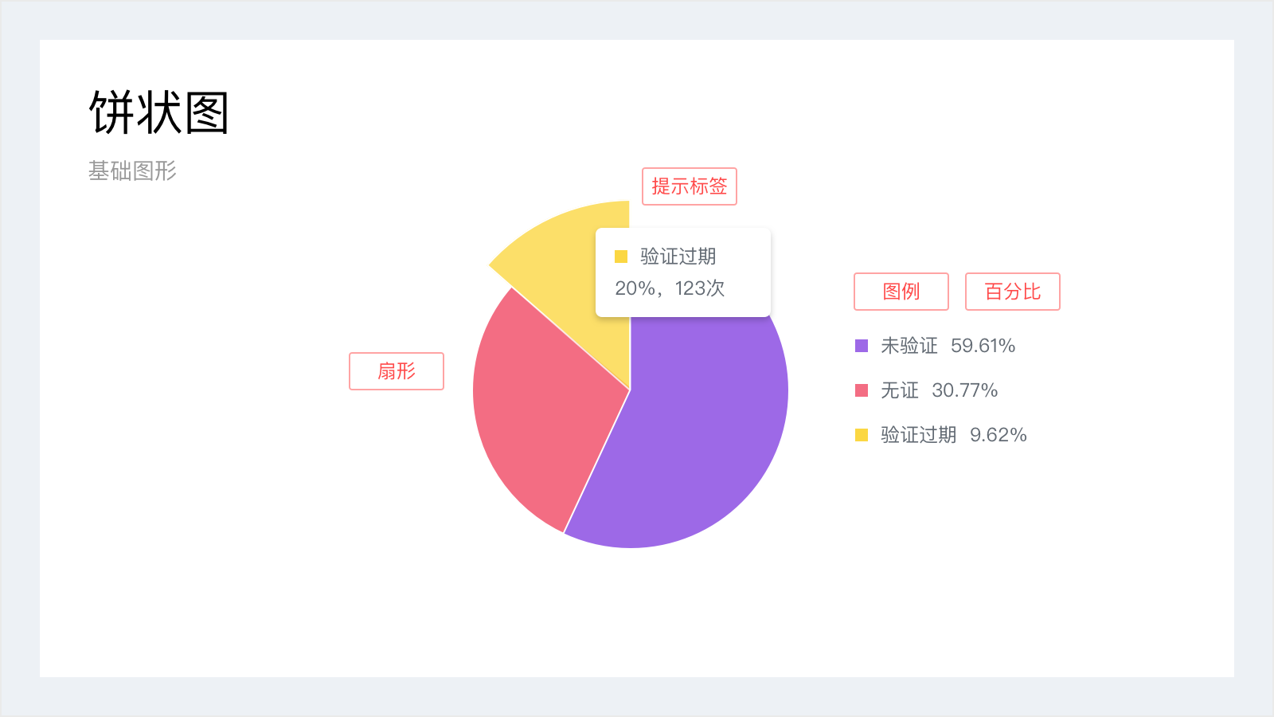Click the 9.62% percentage value
The width and height of the screenshot is (1274, 717).
(x=998, y=435)
